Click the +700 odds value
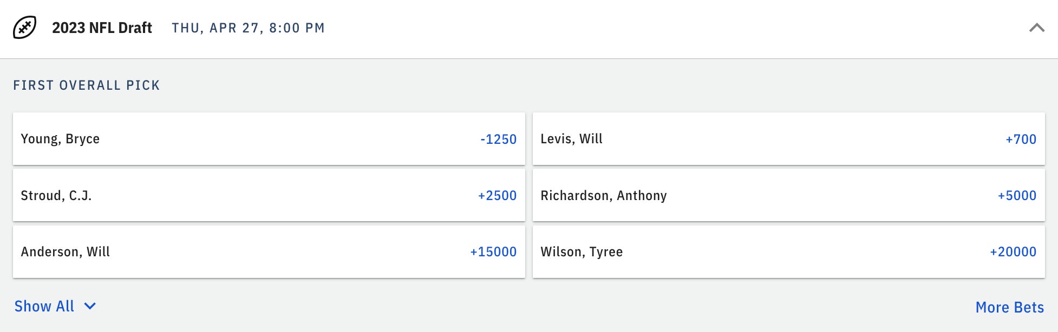Viewport: 1058px width, 332px height. click(x=1021, y=139)
